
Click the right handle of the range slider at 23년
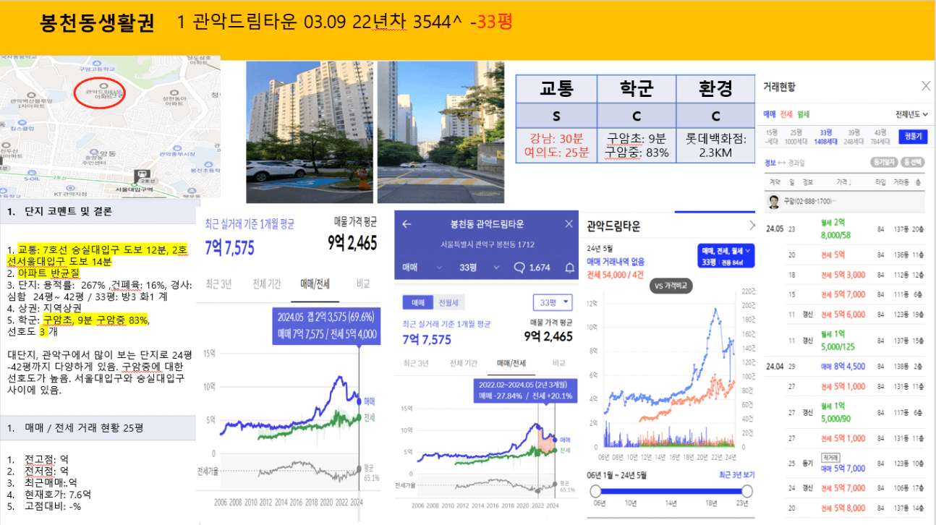tap(747, 491)
